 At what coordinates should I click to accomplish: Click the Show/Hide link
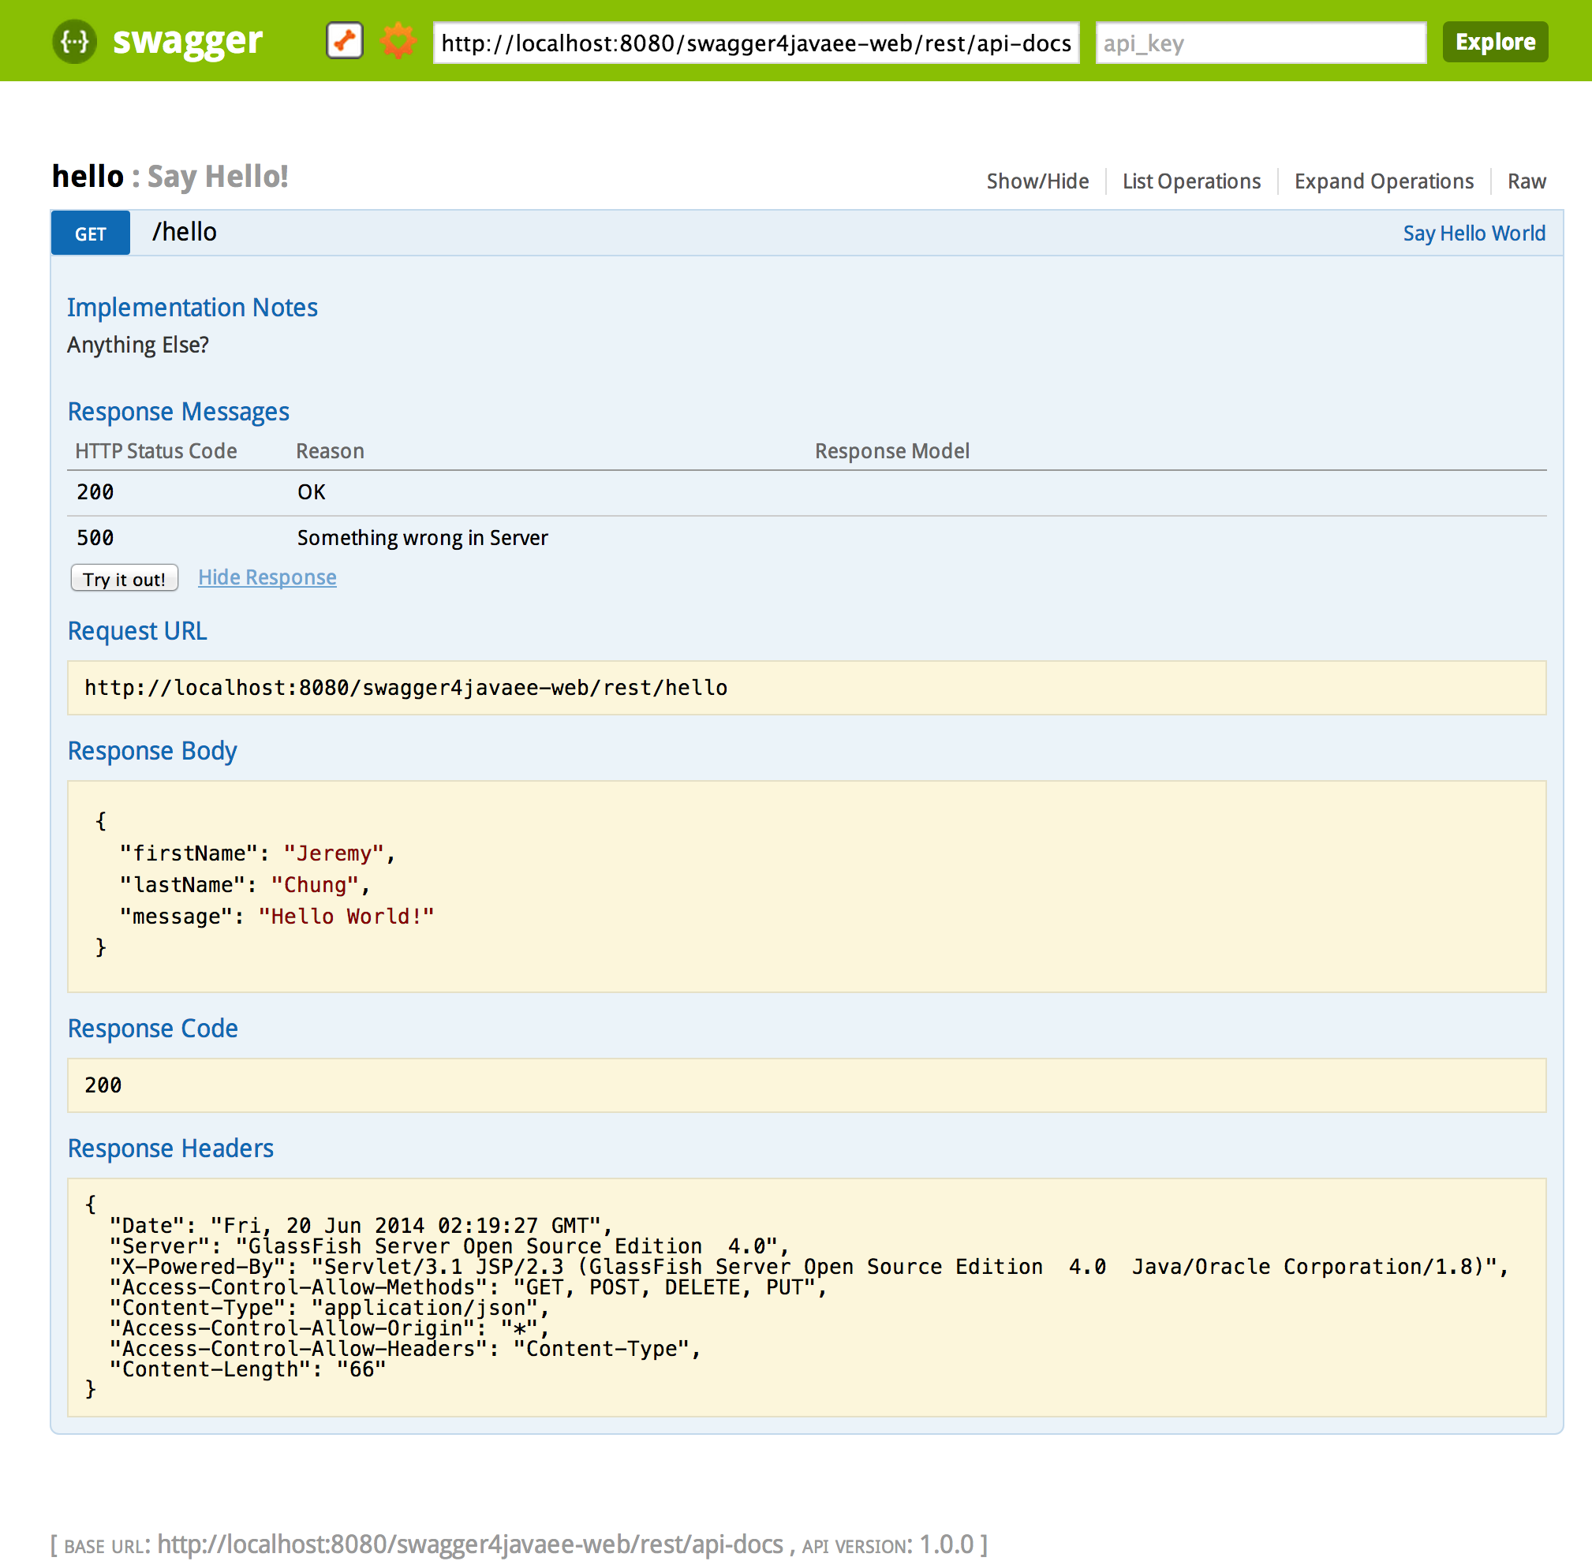1037,181
